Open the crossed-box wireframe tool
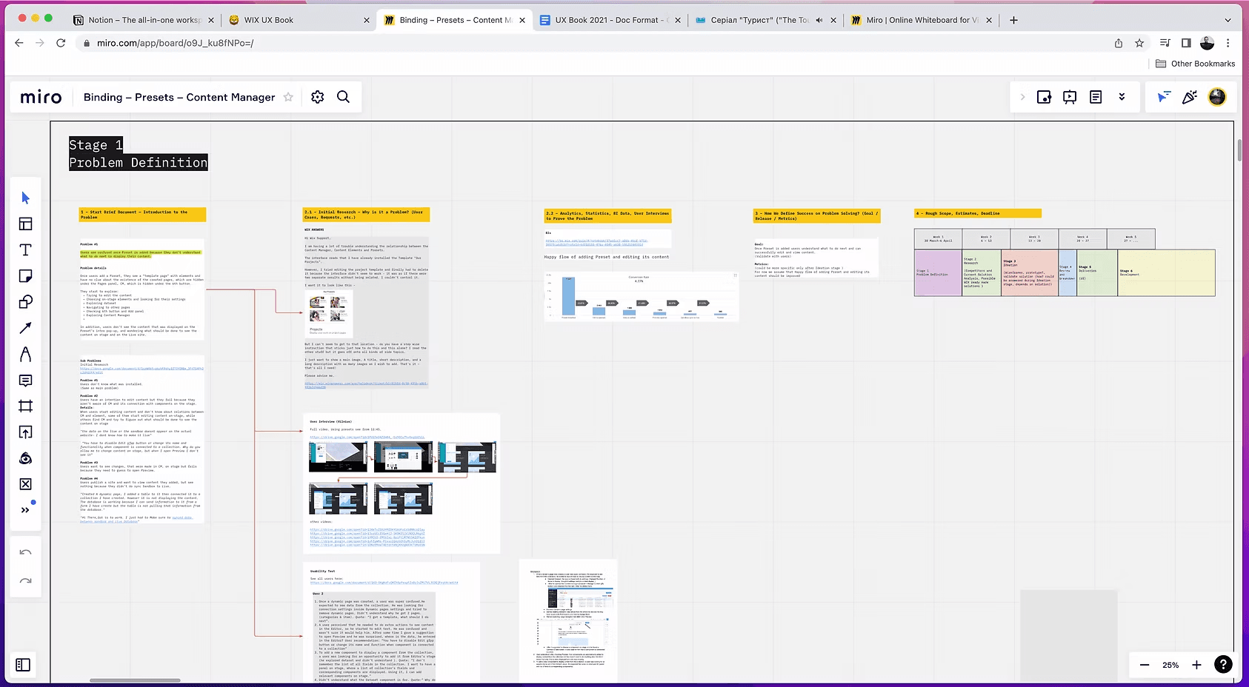This screenshot has width=1249, height=687. click(25, 484)
